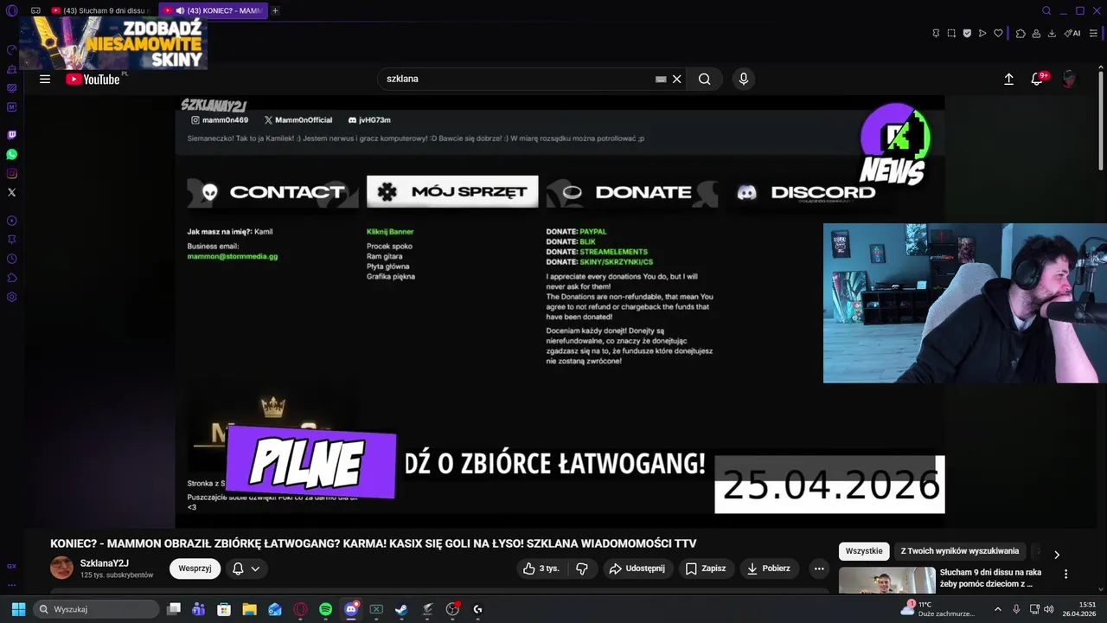Add page to bookmarks with heart icon
Viewport: 1107px width, 623px height.
coord(998,33)
